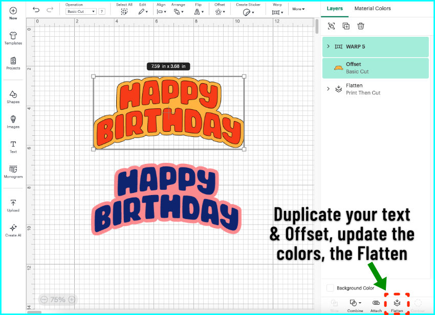The height and width of the screenshot is (315, 435).
Task: Click the Undo arrow
Action: pyautogui.click(x=36, y=10)
